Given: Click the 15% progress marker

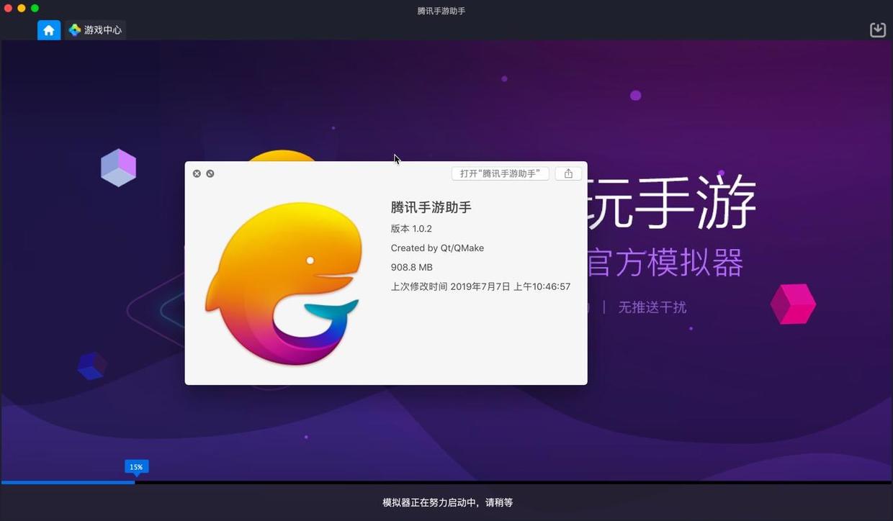Looking at the screenshot, I should (136, 467).
